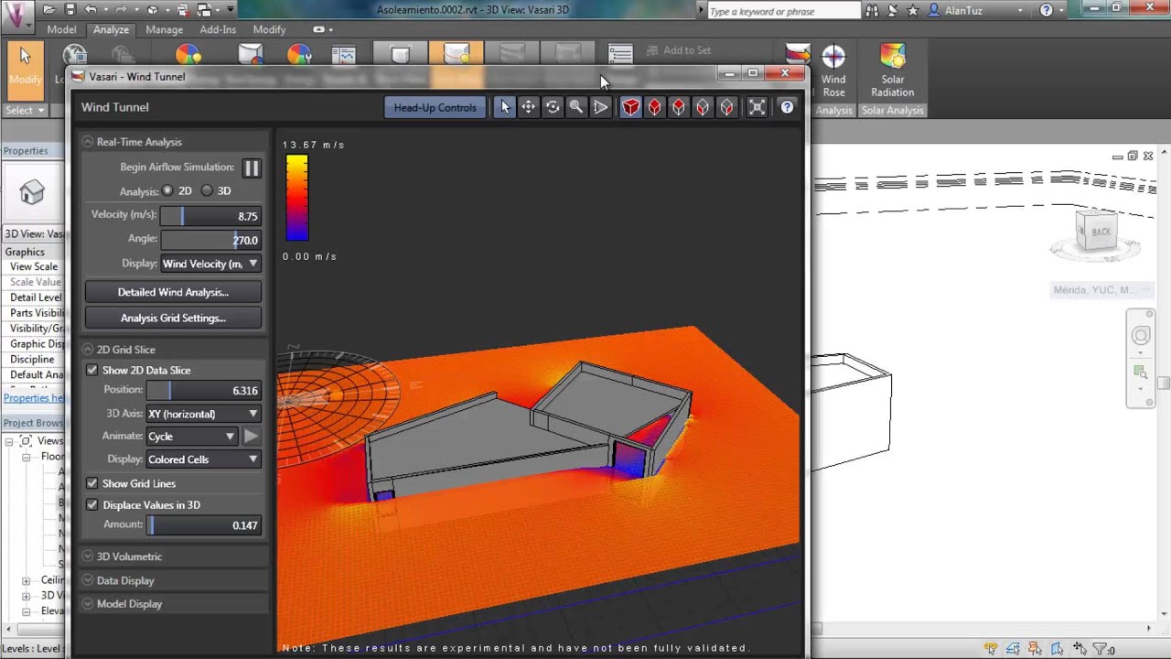Open Analysis Grid Settings
1171x659 pixels.
[173, 318]
